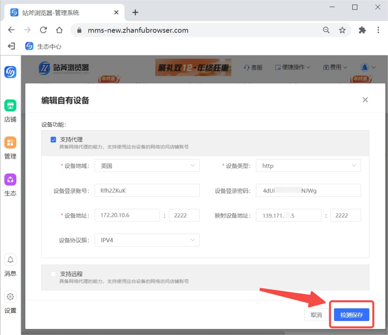Open the 店铺 sidebar section

10,111
